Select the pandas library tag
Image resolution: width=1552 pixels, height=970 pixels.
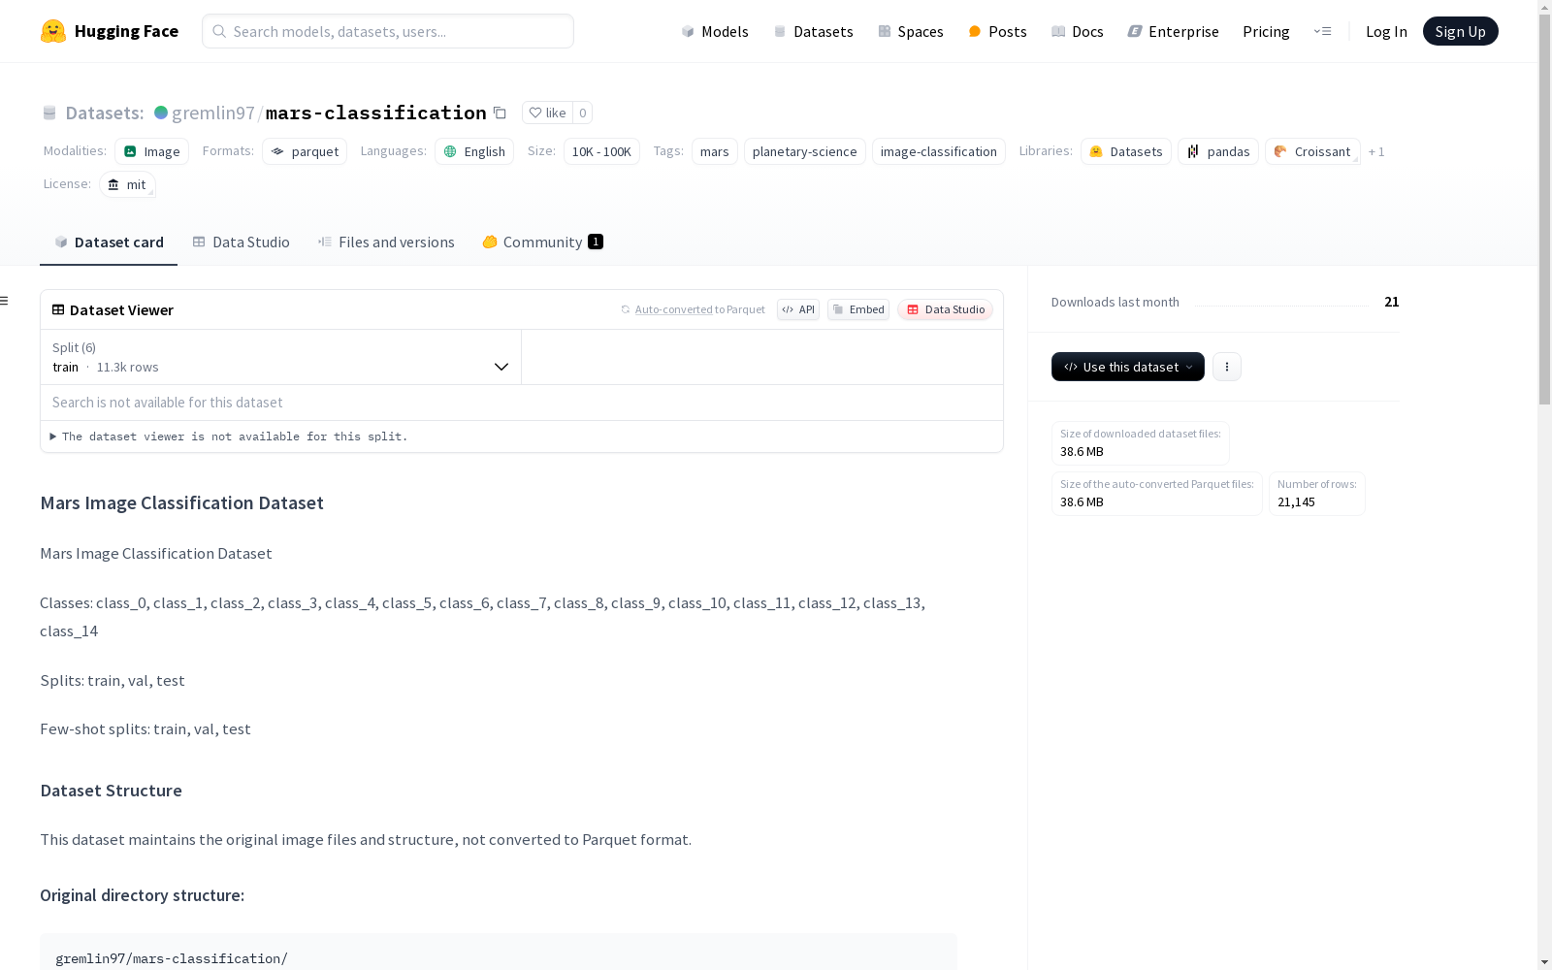point(1218,151)
